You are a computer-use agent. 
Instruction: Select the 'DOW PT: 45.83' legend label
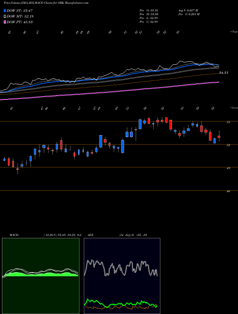click(20, 22)
